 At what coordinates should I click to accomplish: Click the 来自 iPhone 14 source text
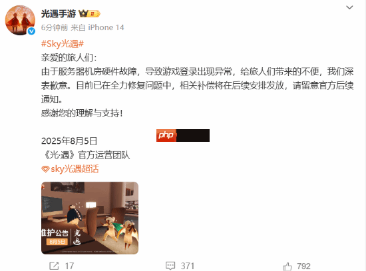[97, 27]
